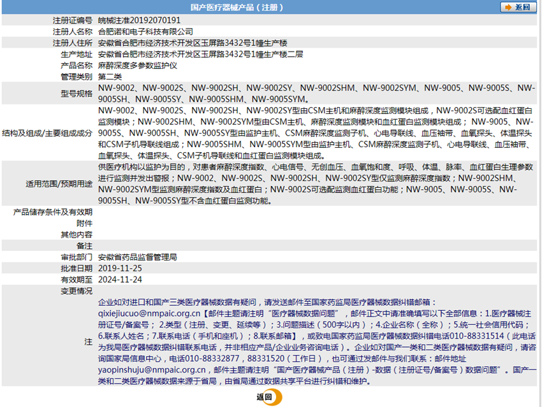The width and height of the screenshot is (542, 407).
Task: Click the page title 国产医疗器械产品（注册）
Action: coord(237,7)
